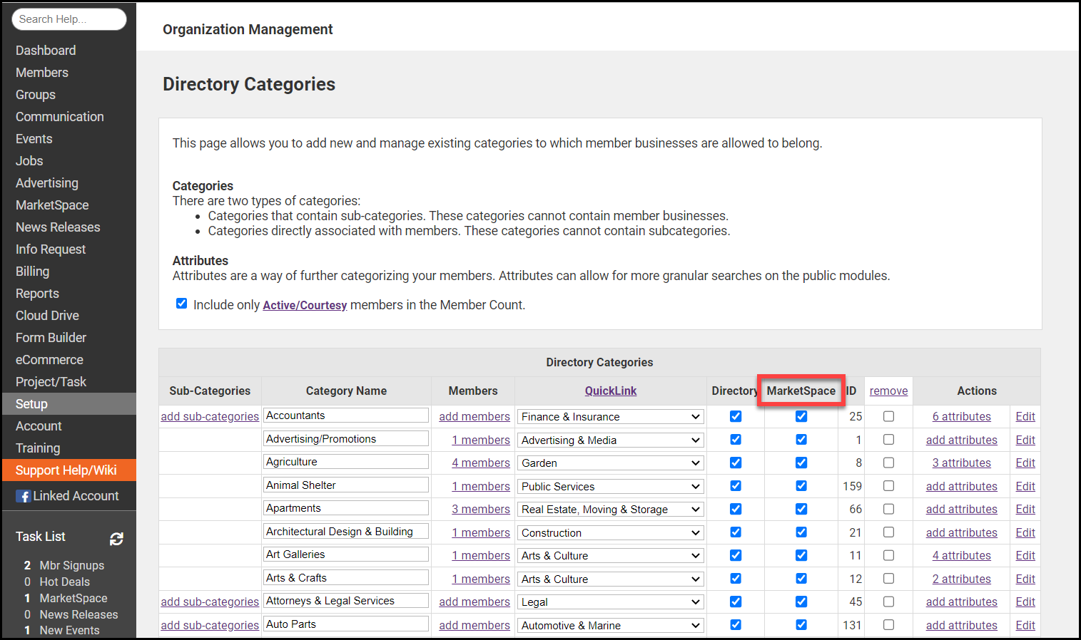Click add sub-categories for Accountants
The width and height of the screenshot is (1081, 640).
[210, 417]
